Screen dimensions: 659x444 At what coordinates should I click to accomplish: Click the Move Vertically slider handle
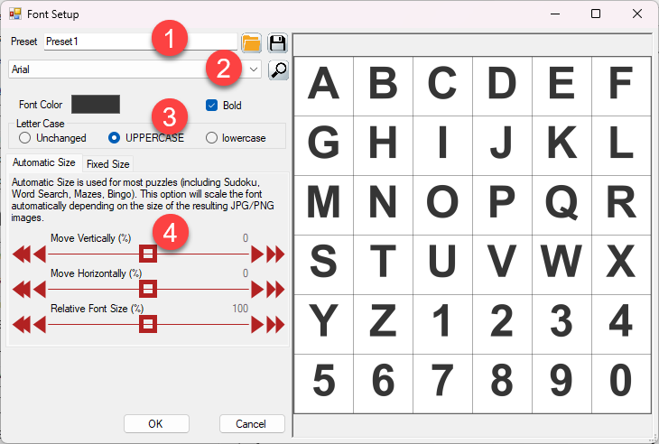click(148, 254)
